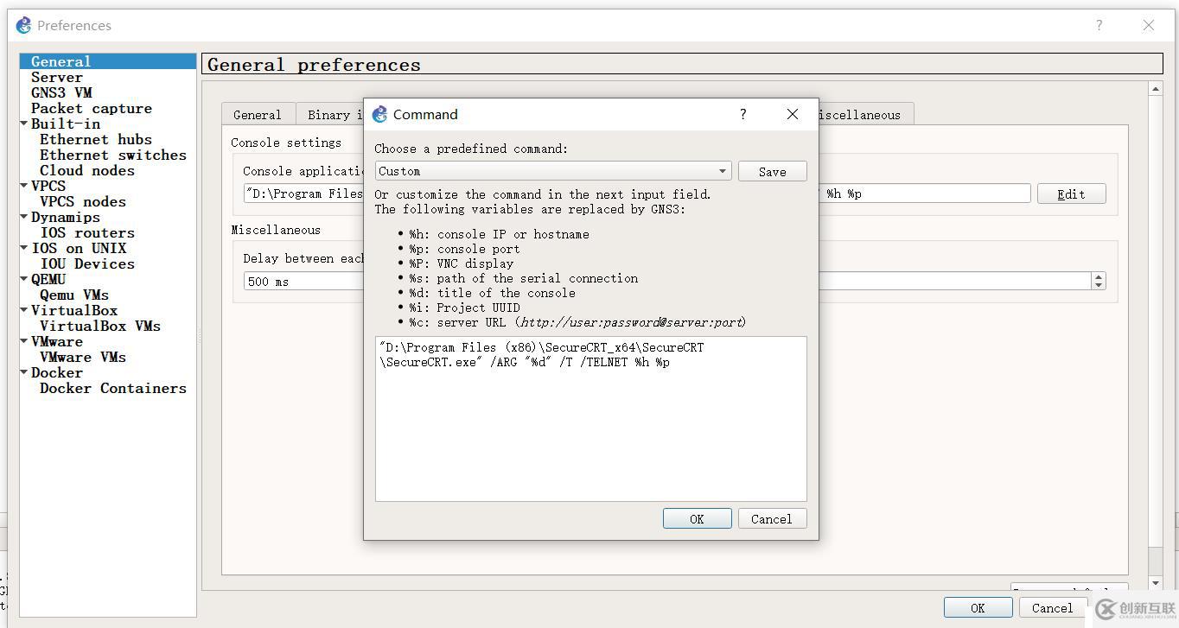Click OK in the Command dialog
This screenshot has height=628, width=1179.
coord(697,518)
